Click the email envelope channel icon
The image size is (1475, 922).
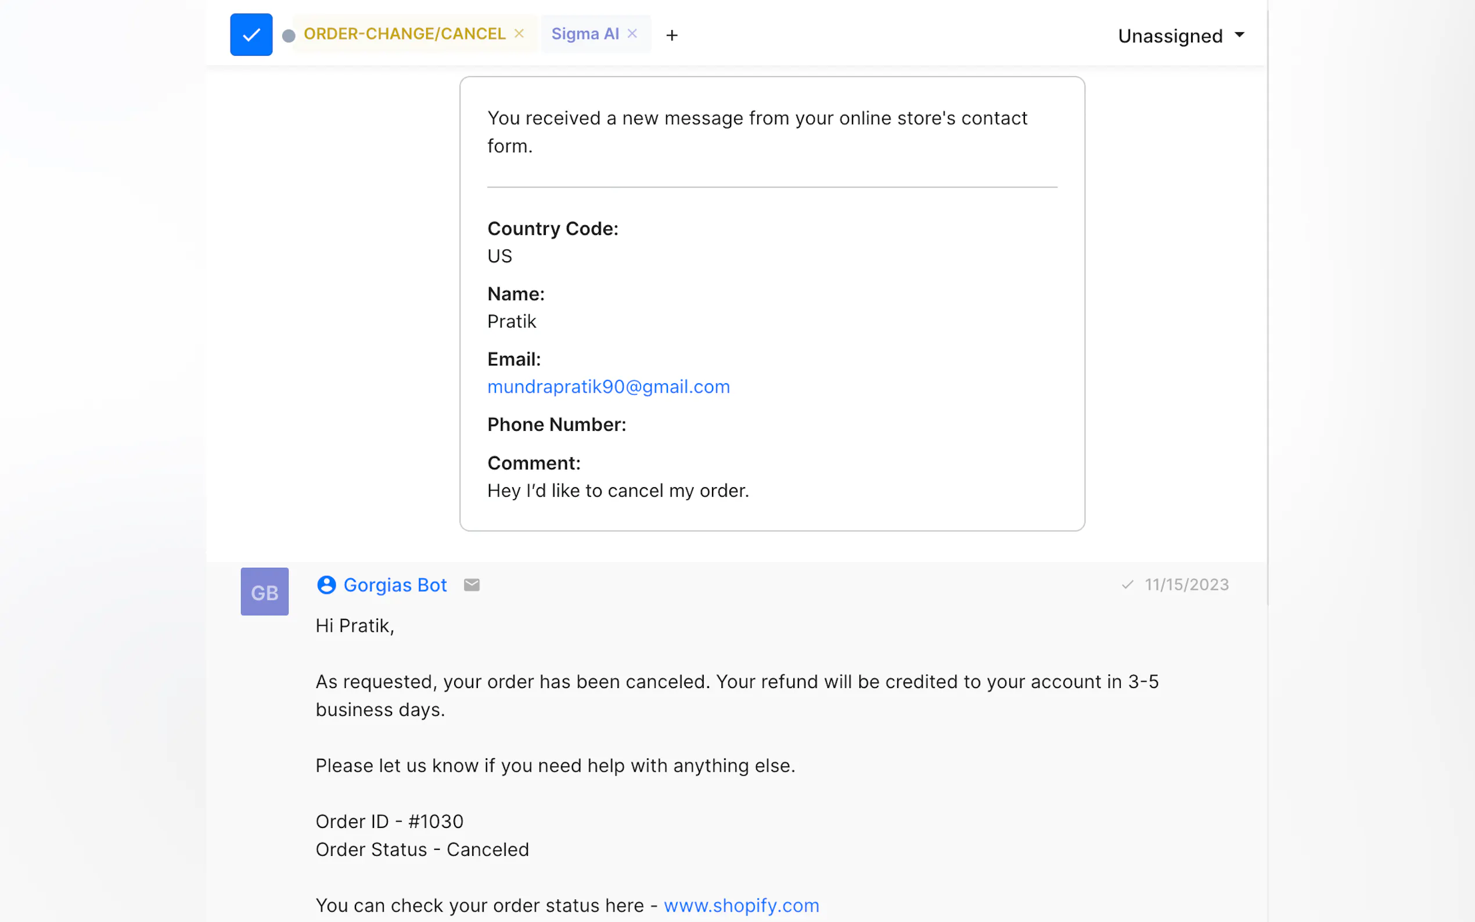tap(472, 585)
